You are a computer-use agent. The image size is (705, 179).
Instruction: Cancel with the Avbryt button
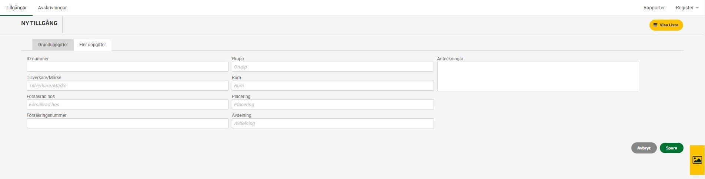(644, 148)
